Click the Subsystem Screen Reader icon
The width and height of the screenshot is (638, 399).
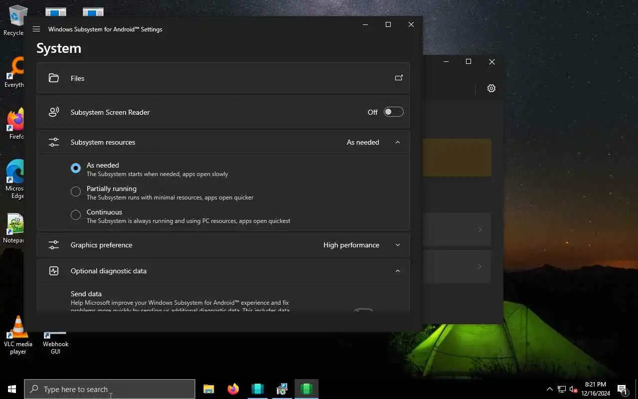[x=54, y=112]
